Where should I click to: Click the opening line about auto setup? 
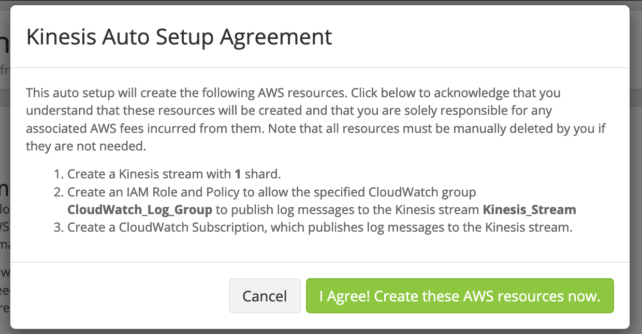(x=186, y=94)
